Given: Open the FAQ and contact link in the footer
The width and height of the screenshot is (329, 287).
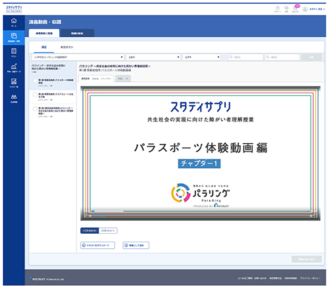Looking at the screenshot, I should click(252, 278).
